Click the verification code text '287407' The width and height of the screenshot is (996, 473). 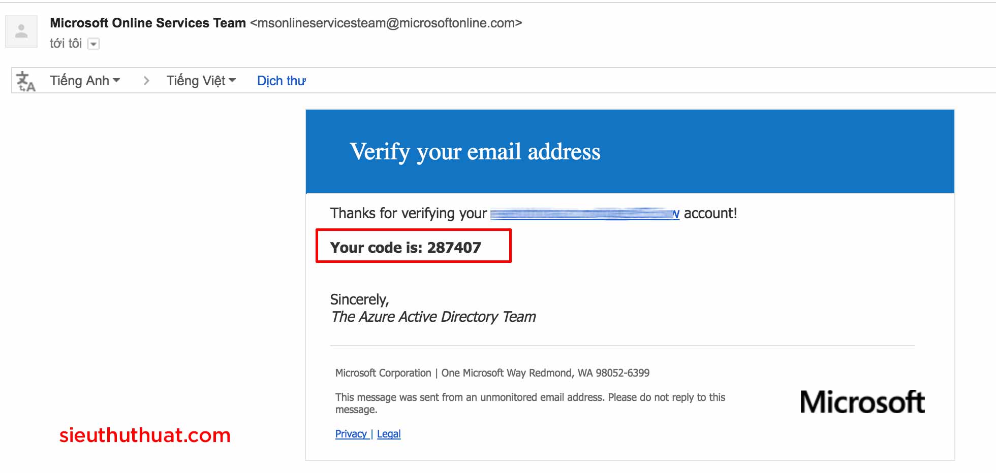point(454,247)
